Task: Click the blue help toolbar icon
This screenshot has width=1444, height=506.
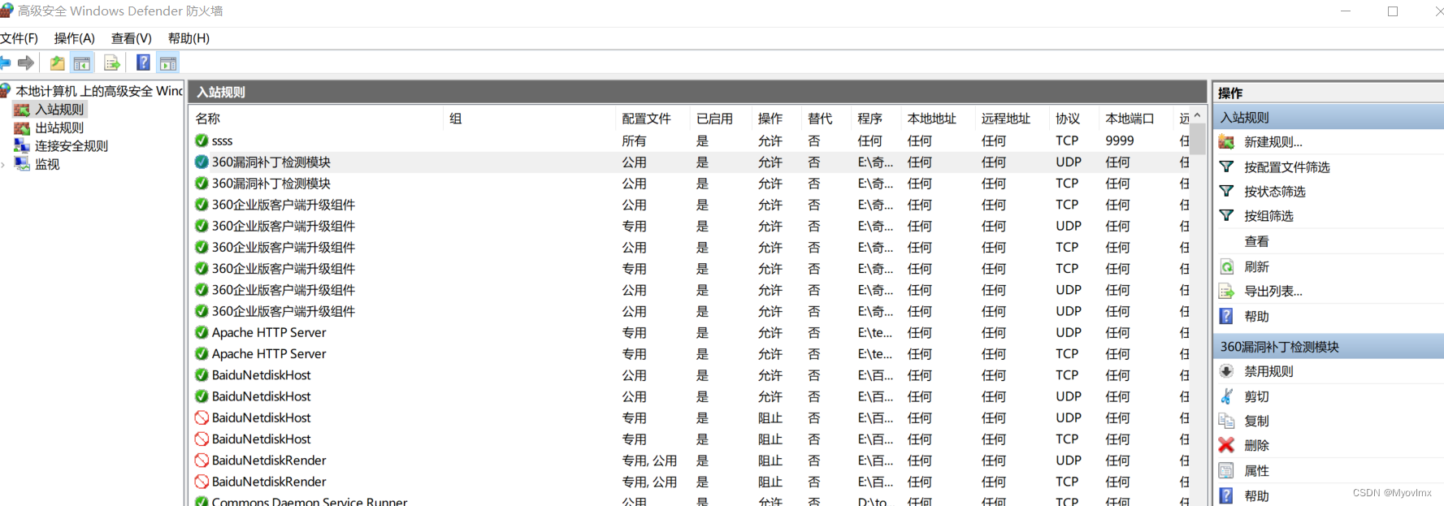Action: 143,63
